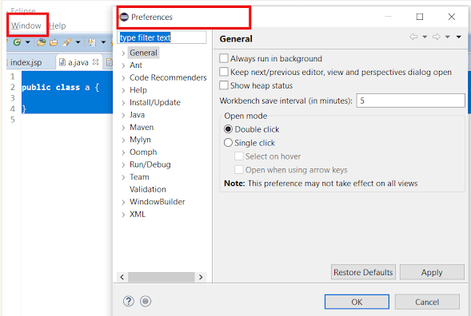Image resolution: width=471 pixels, height=316 pixels.
Task: Close the a.java editor tab
Action: [95, 61]
